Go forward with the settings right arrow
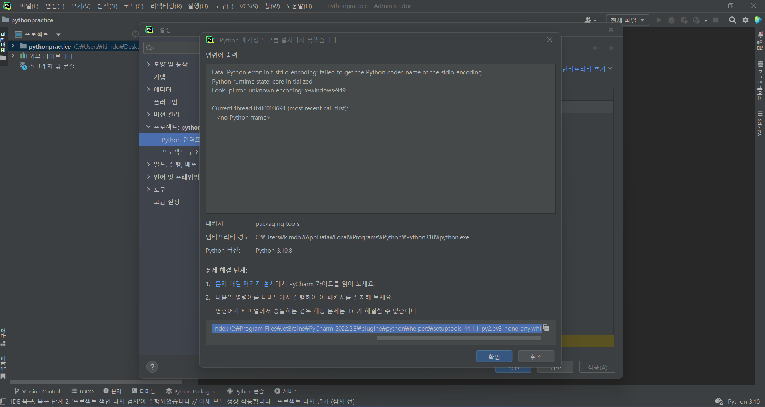The height and width of the screenshot is (407, 765). pyautogui.click(x=609, y=48)
